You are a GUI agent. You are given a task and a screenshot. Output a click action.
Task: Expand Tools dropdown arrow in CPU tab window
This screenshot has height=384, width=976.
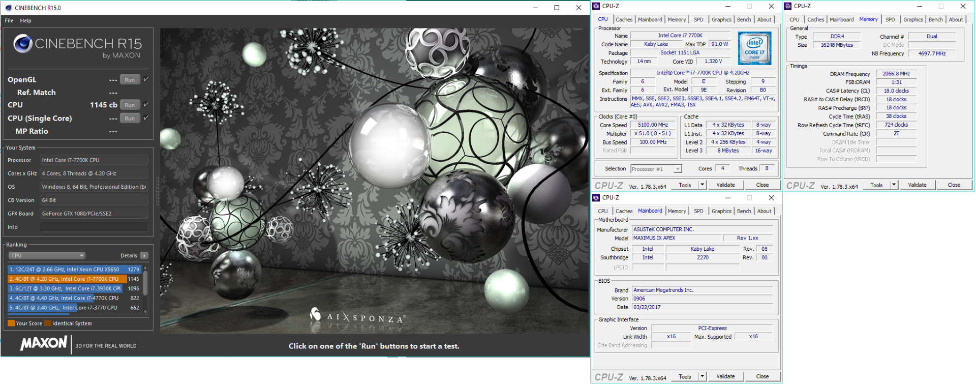(703, 185)
